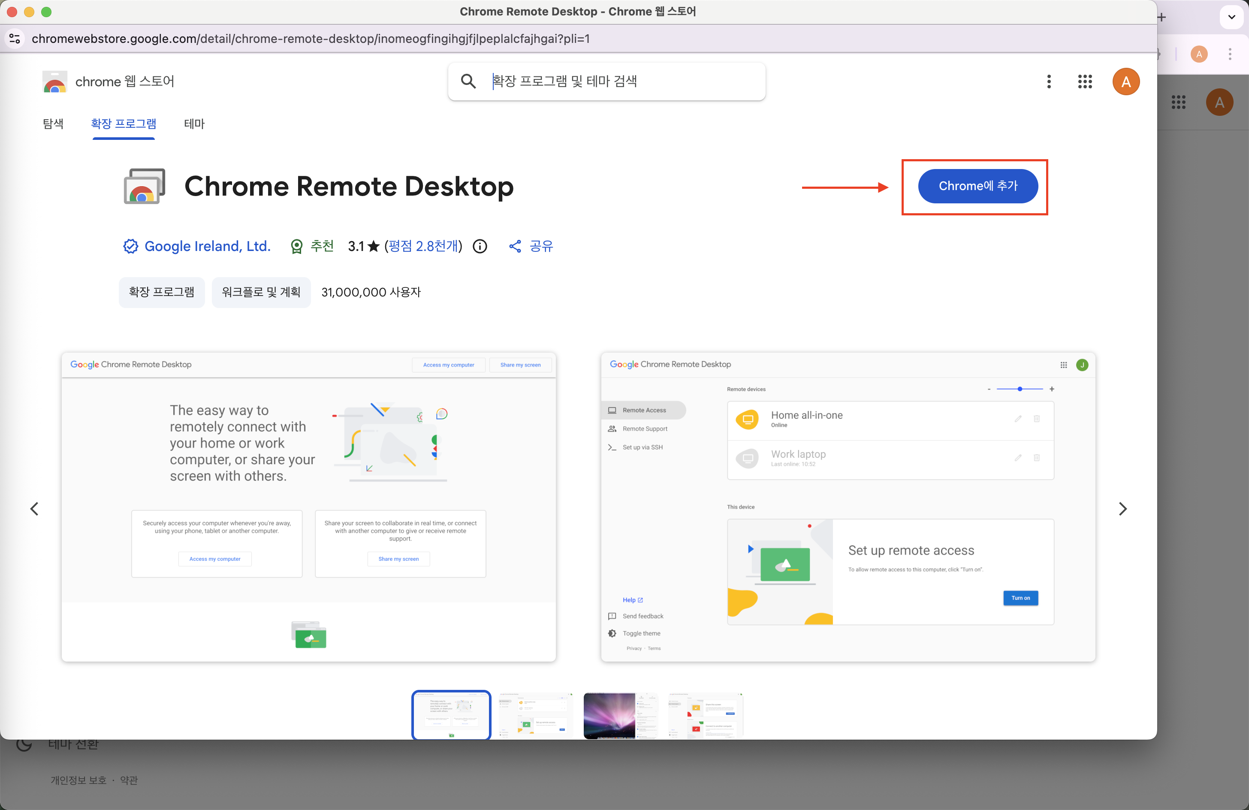Switch to the 테마 tab
Viewport: 1249px width, 810px height.
(x=194, y=124)
